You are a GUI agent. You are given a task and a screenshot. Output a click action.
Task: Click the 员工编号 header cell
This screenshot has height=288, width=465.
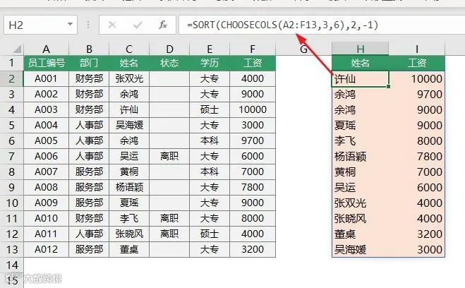pyautogui.click(x=46, y=63)
